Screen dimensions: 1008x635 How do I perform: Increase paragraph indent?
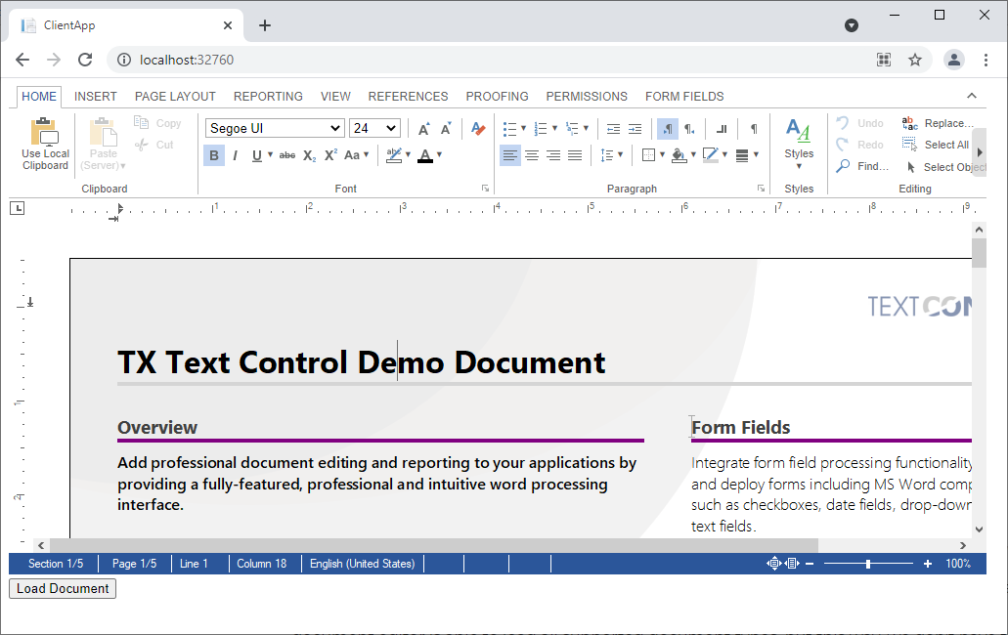coord(635,129)
